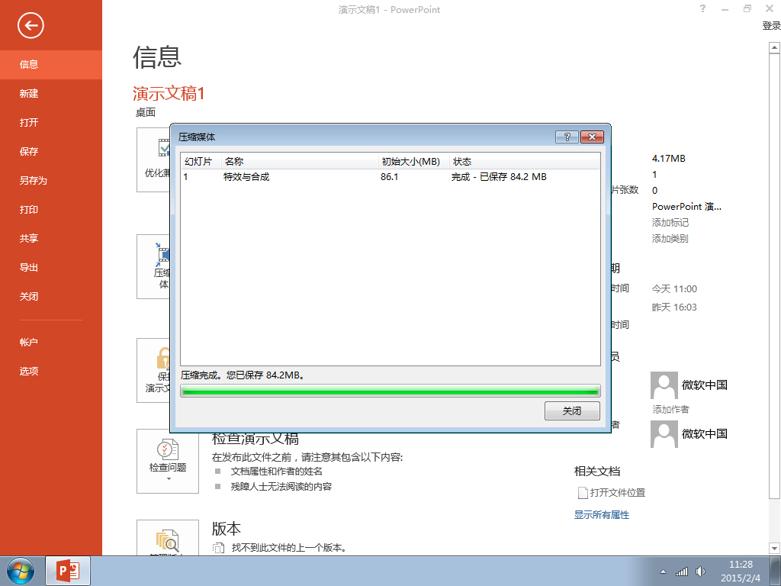Click the 今天 11:00 modified time
Image resolution: width=781 pixels, height=586 pixels.
[674, 289]
